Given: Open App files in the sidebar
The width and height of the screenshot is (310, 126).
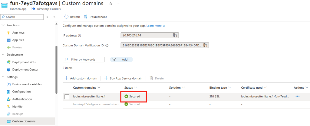Looking at the screenshot, I should 18,40.
